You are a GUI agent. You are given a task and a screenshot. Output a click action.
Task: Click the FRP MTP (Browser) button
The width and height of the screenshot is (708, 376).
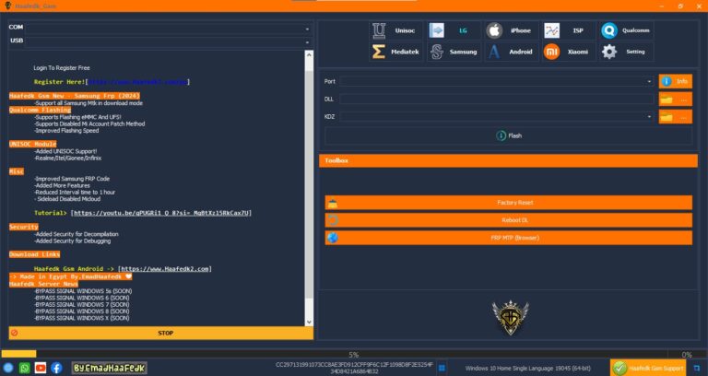508,238
